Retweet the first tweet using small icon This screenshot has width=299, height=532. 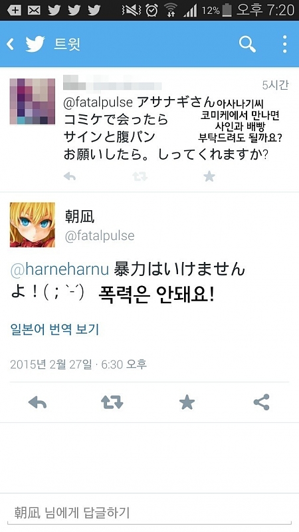tap(140, 176)
